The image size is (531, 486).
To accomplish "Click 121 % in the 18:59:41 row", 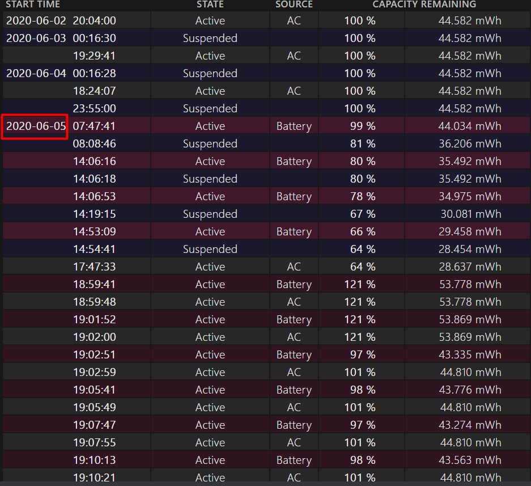I will pos(360,284).
